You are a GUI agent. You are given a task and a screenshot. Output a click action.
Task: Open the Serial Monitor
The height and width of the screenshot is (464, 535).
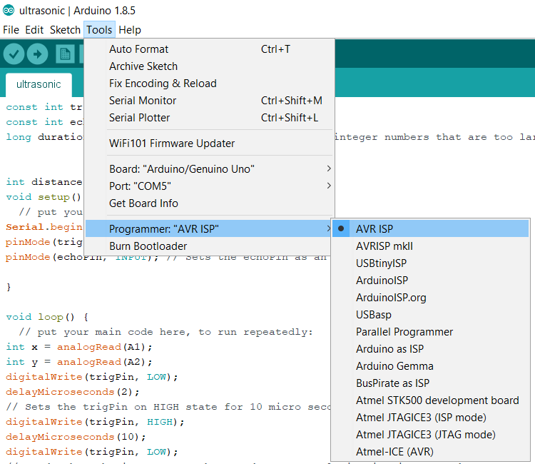point(210,101)
